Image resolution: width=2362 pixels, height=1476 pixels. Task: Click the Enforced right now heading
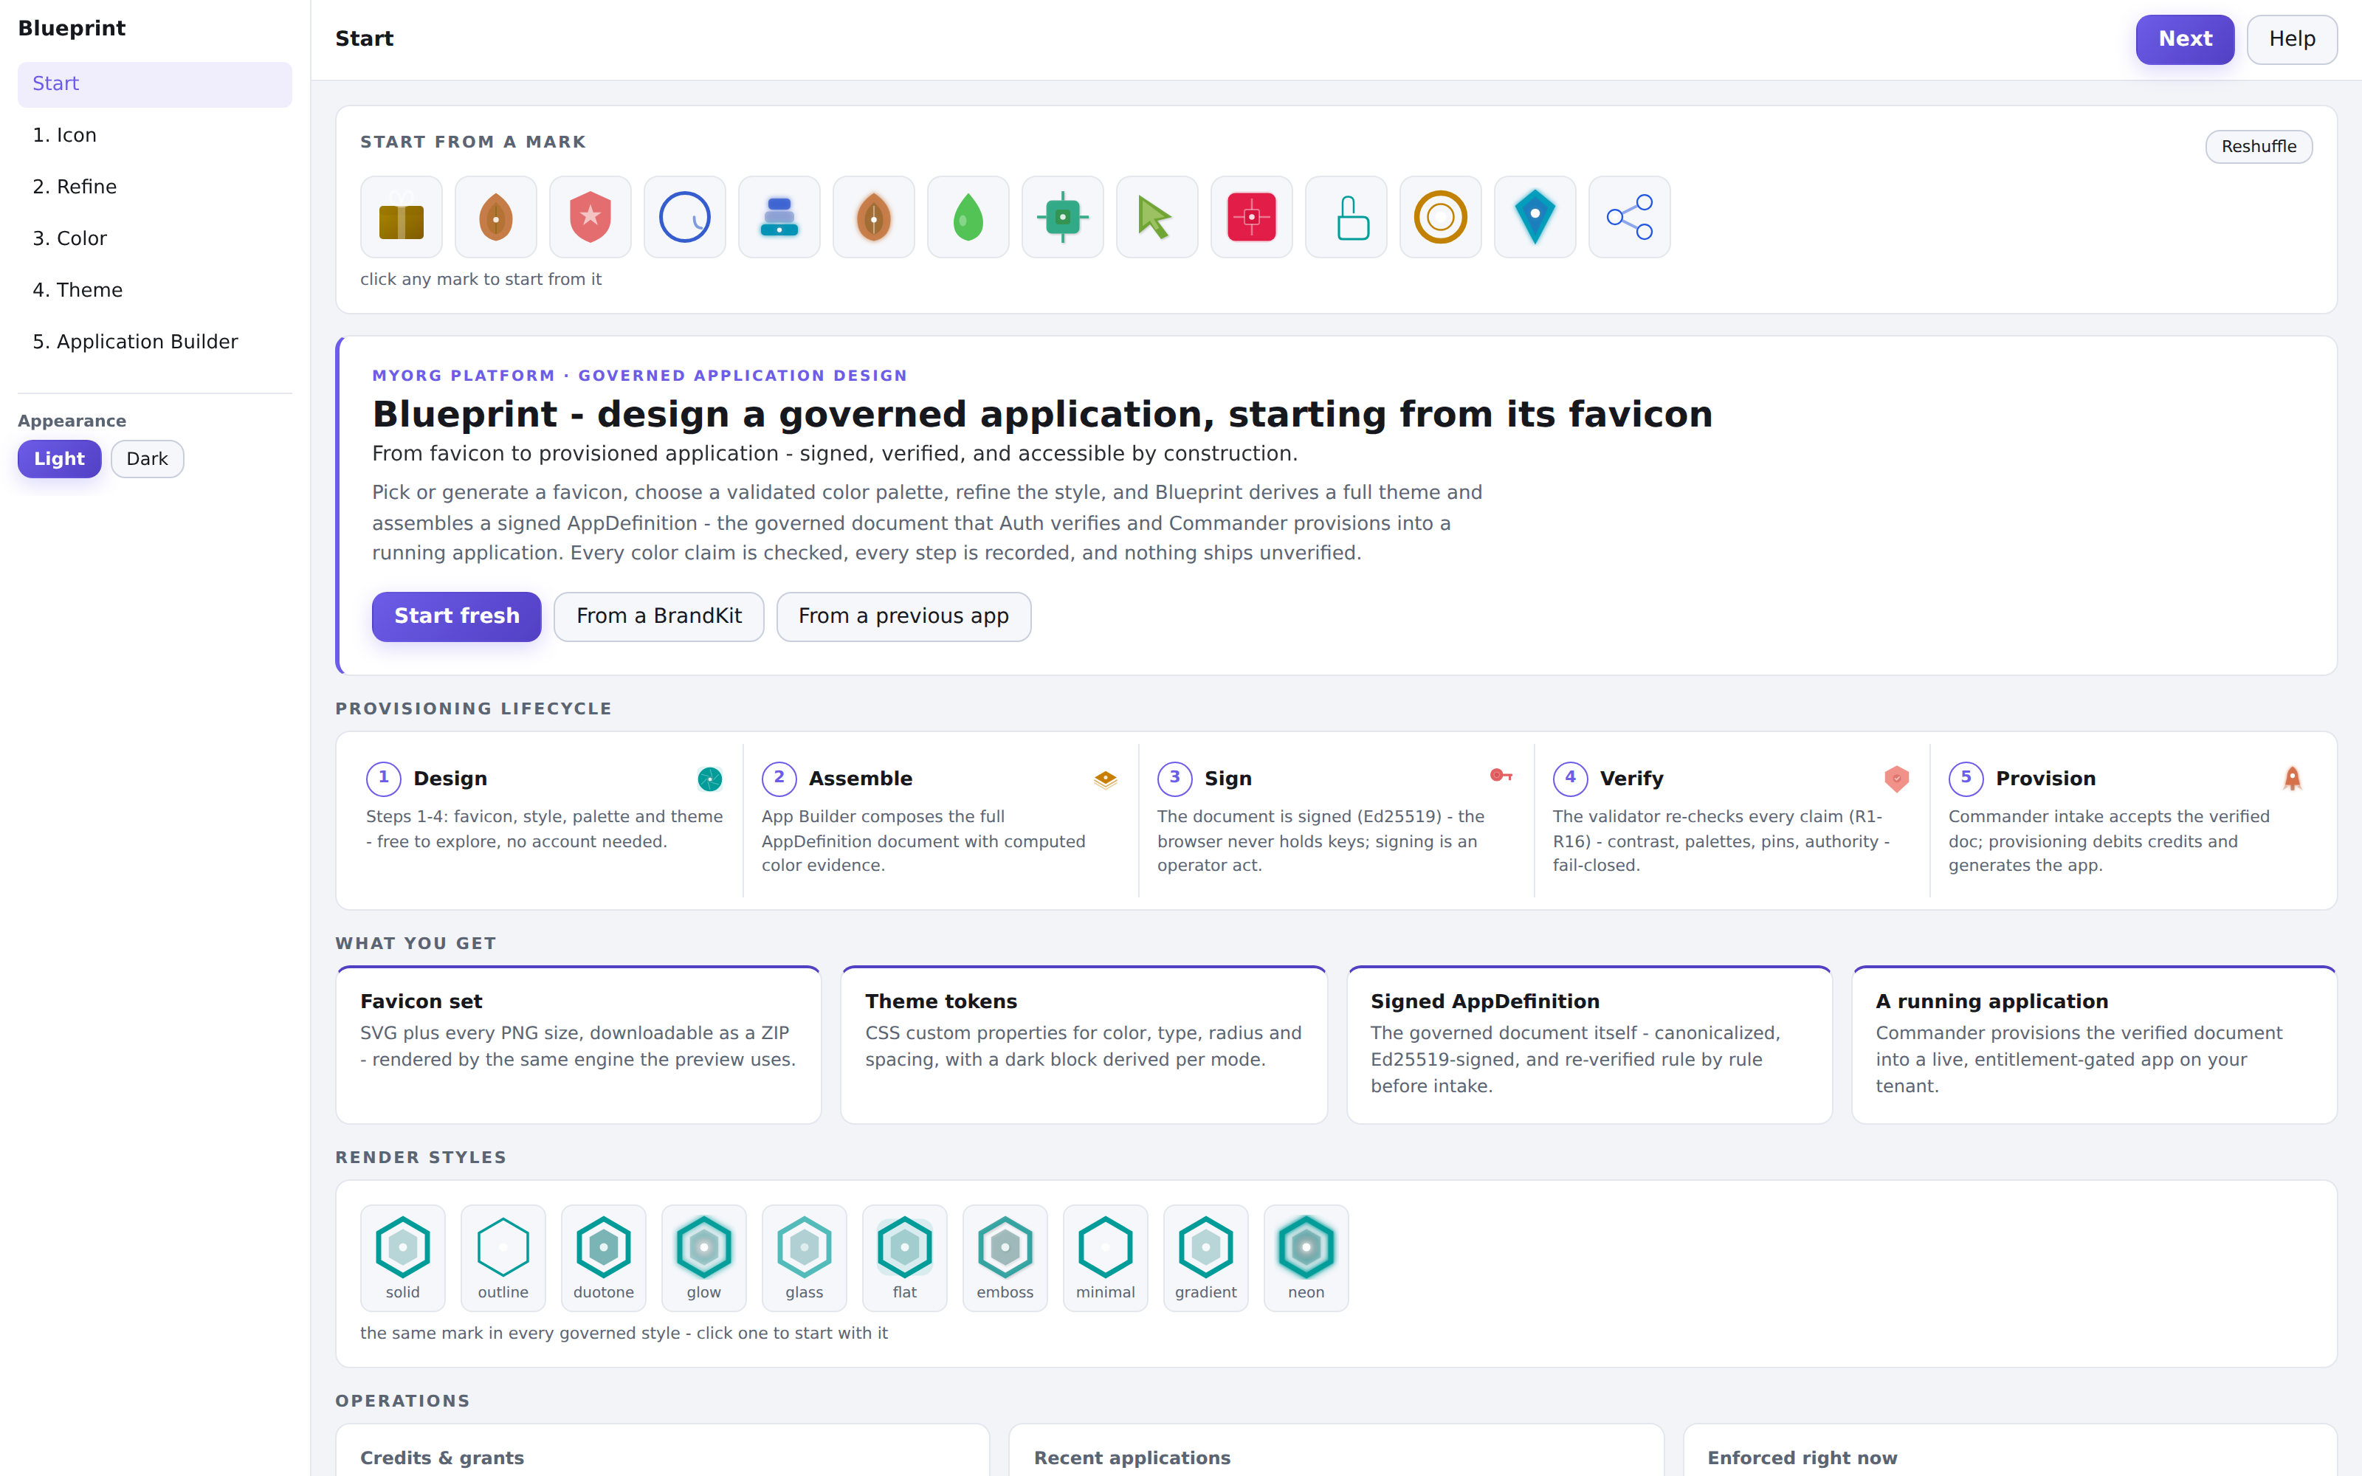pos(1802,1458)
